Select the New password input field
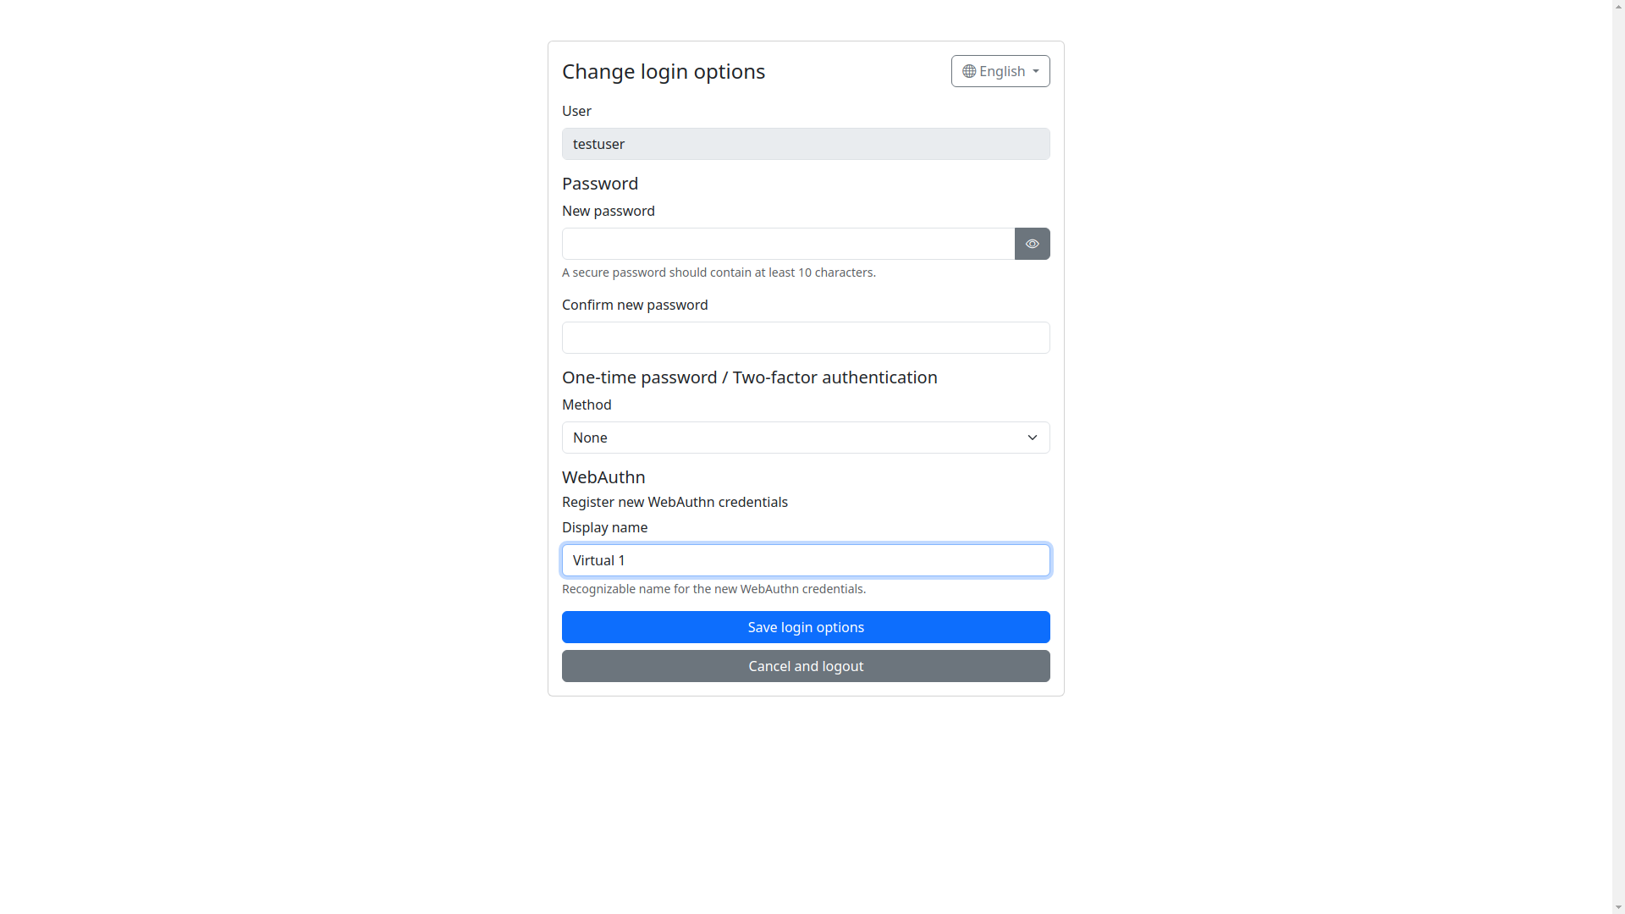Screen dimensions: 1625x914 coord(787,244)
